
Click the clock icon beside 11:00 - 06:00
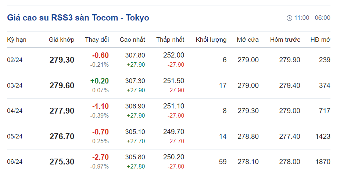[x=289, y=18]
